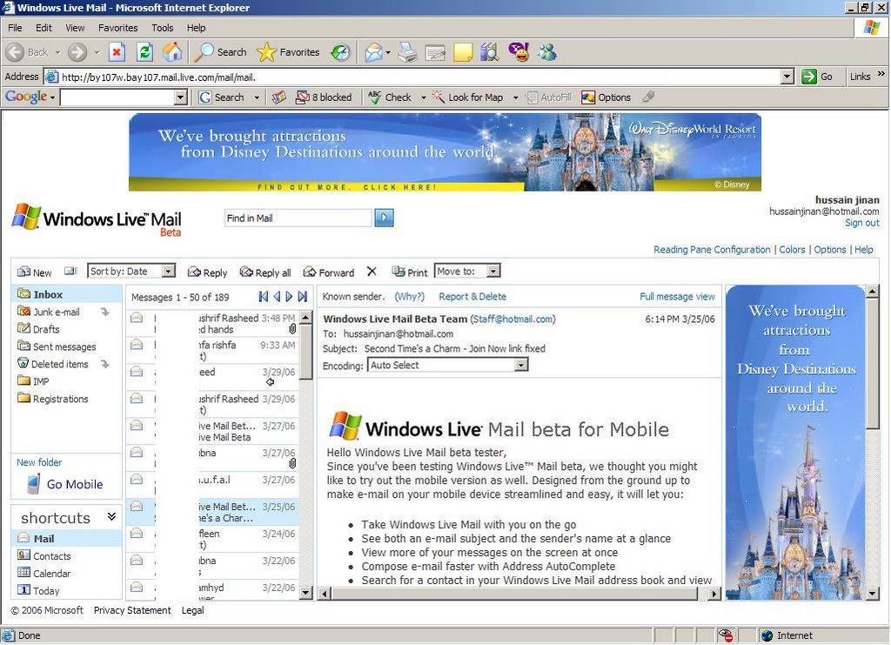Click the Google toolbar search field
The image size is (891, 645).
point(117,97)
